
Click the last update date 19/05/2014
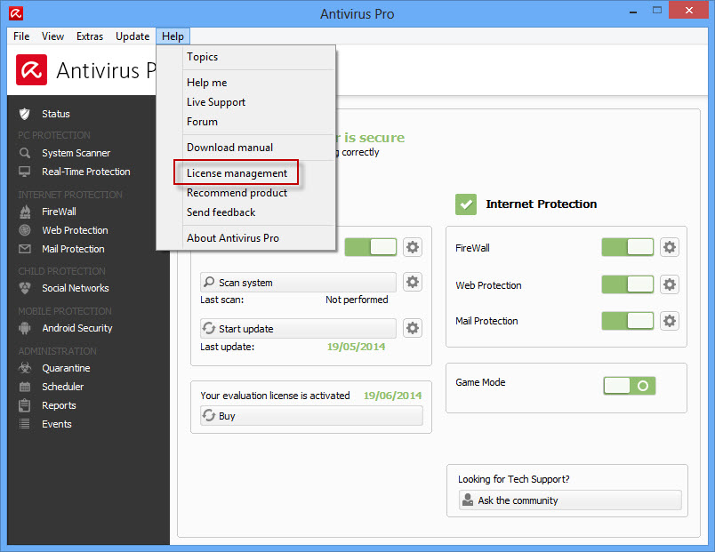pyautogui.click(x=356, y=347)
